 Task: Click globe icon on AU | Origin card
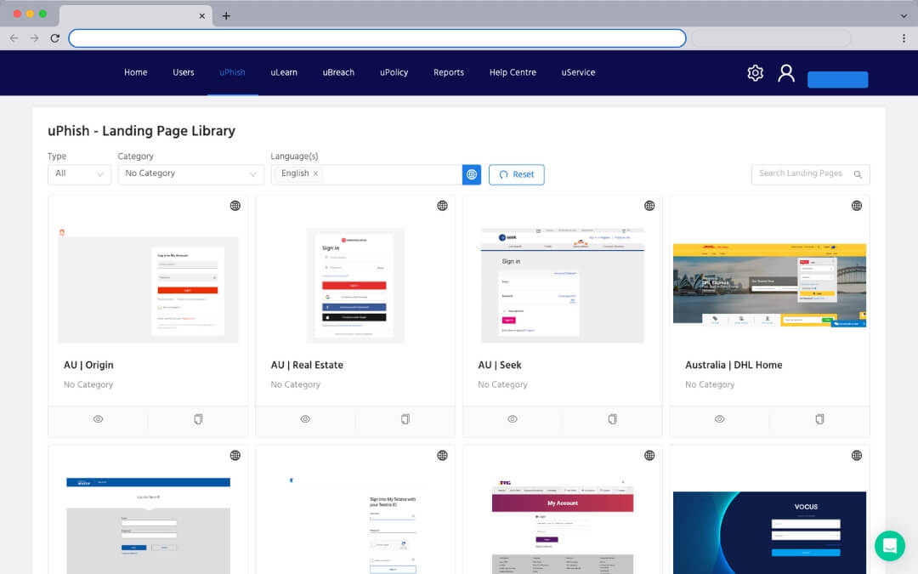(235, 206)
